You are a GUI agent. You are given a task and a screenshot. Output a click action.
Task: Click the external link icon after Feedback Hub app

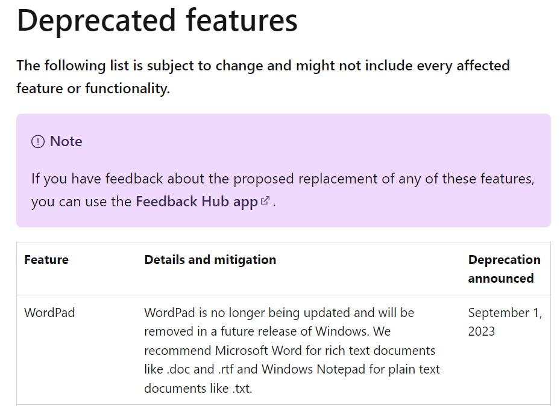265,201
